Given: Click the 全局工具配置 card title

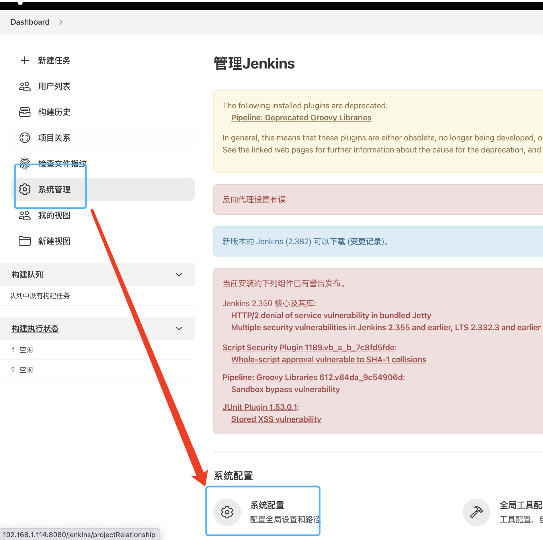Looking at the screenshot, I should click(521, 505).
